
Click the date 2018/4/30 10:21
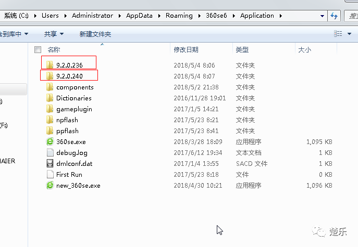(198, 186)
